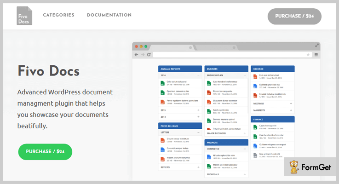The image size is (339, 184).
Task: Select the second browser mockup tab
Action: [x=216, y=47]
